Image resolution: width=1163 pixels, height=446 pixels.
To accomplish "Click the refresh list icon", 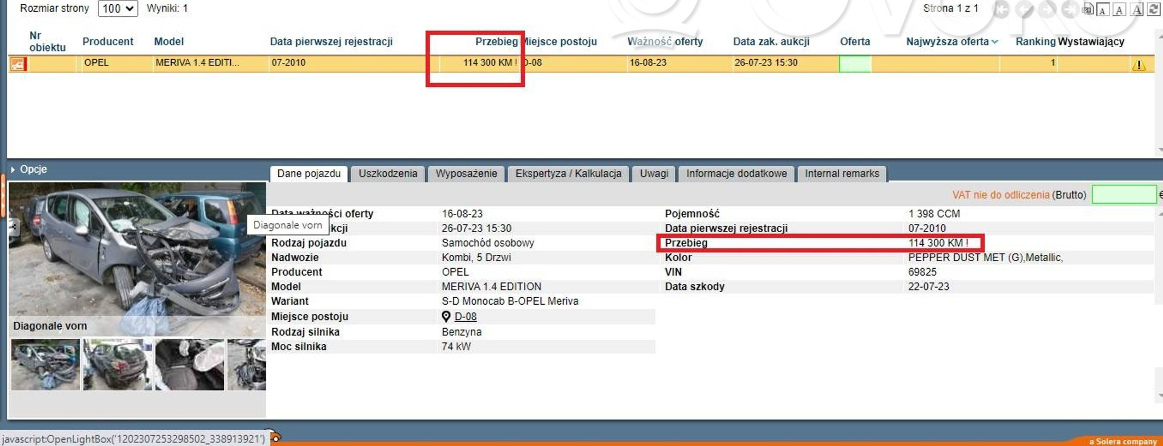I will 1154,9.
